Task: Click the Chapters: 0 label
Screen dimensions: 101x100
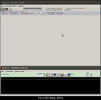Action: 68,10
